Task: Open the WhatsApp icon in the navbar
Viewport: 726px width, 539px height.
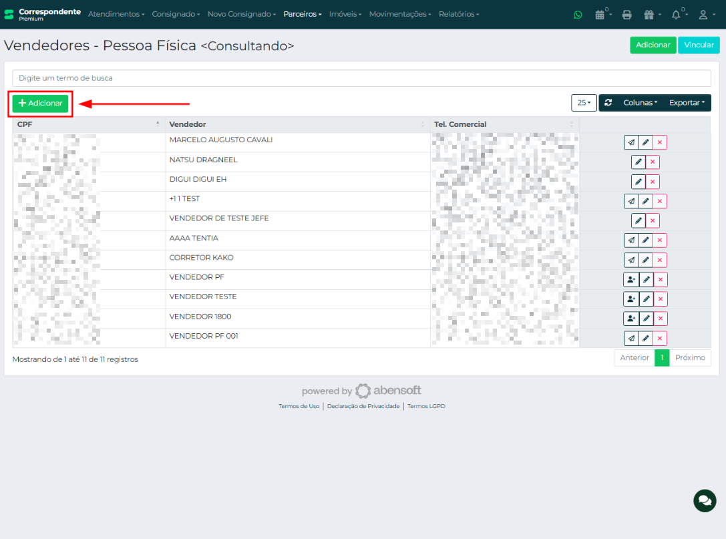Action: click(578, 15)
